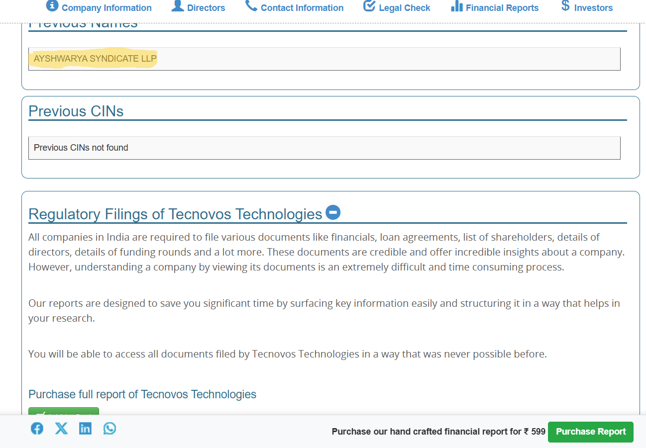Share the page on LinkedIn
The width and height of the screenshot is (646, 448).
(86, 428)
